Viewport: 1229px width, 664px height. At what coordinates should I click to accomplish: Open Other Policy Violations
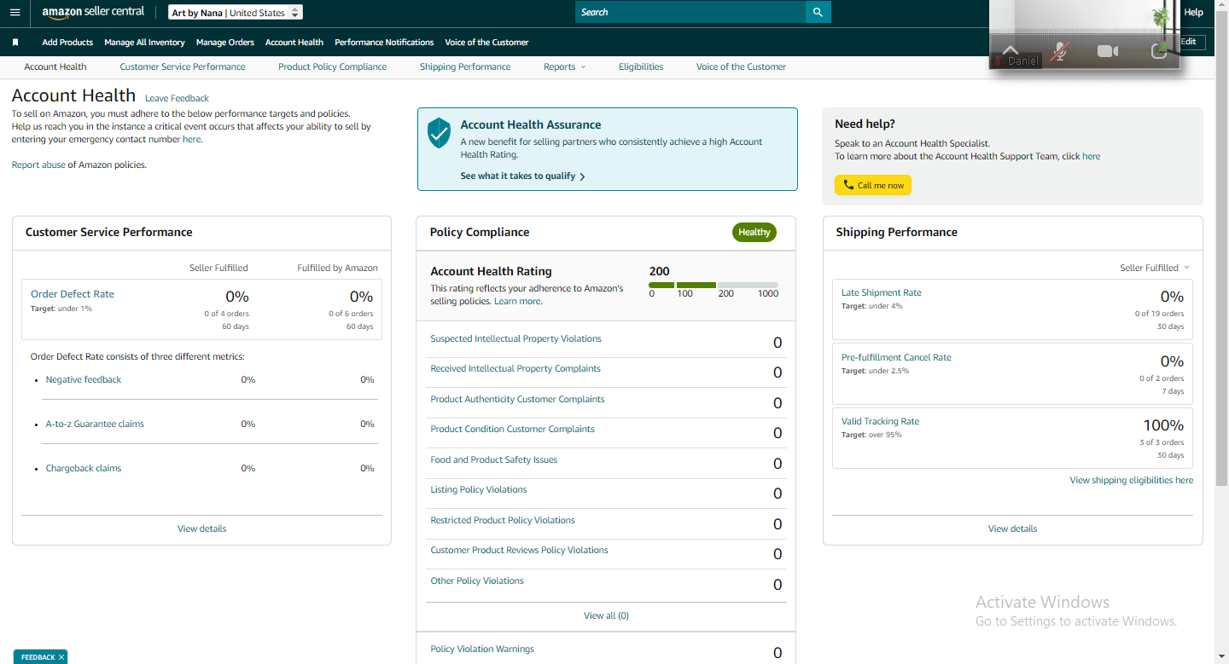pos(477,580)
